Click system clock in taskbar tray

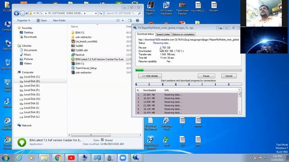(x=277, y=158)
